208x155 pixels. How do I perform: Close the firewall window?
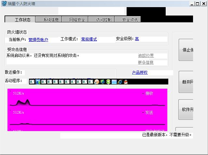click(204, 4)
